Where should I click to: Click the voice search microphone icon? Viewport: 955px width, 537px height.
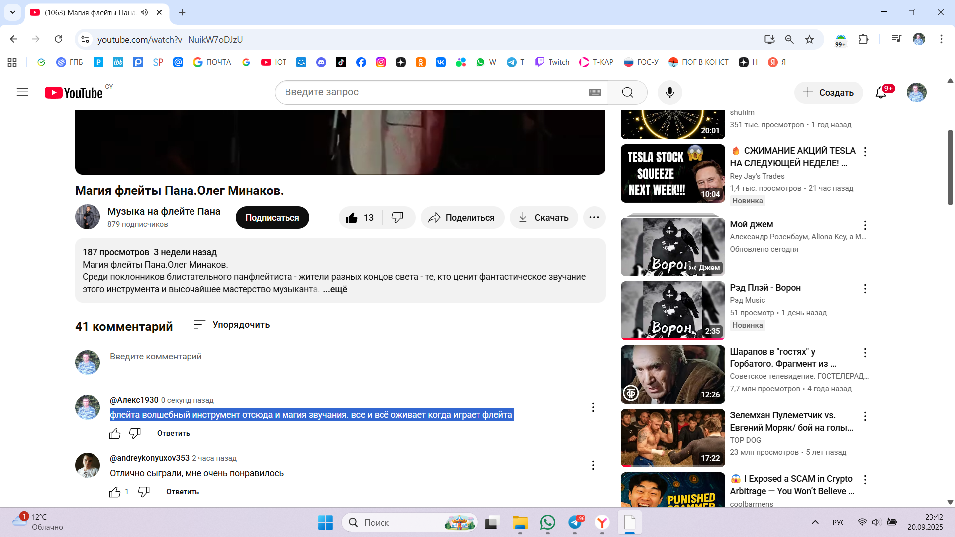coord(669,92)
